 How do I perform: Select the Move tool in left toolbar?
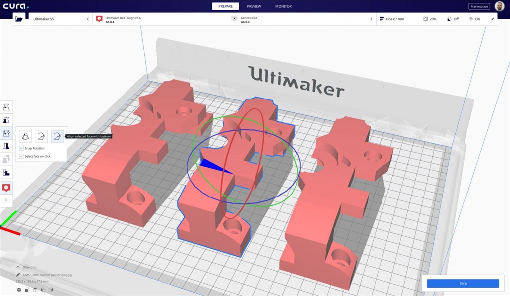pos(7,107)
